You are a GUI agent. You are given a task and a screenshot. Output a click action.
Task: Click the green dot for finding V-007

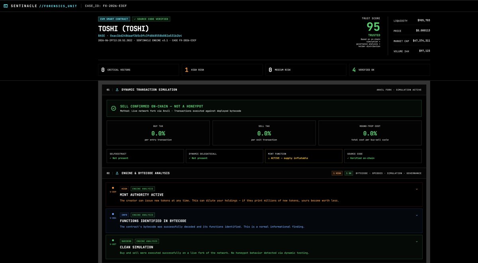point(113,240)
